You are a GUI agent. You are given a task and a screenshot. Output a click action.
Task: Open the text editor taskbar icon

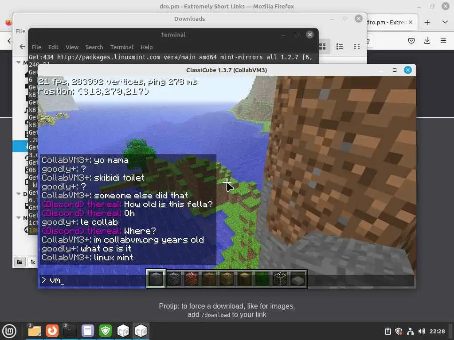pyautogui.click(x=88, y=331)
